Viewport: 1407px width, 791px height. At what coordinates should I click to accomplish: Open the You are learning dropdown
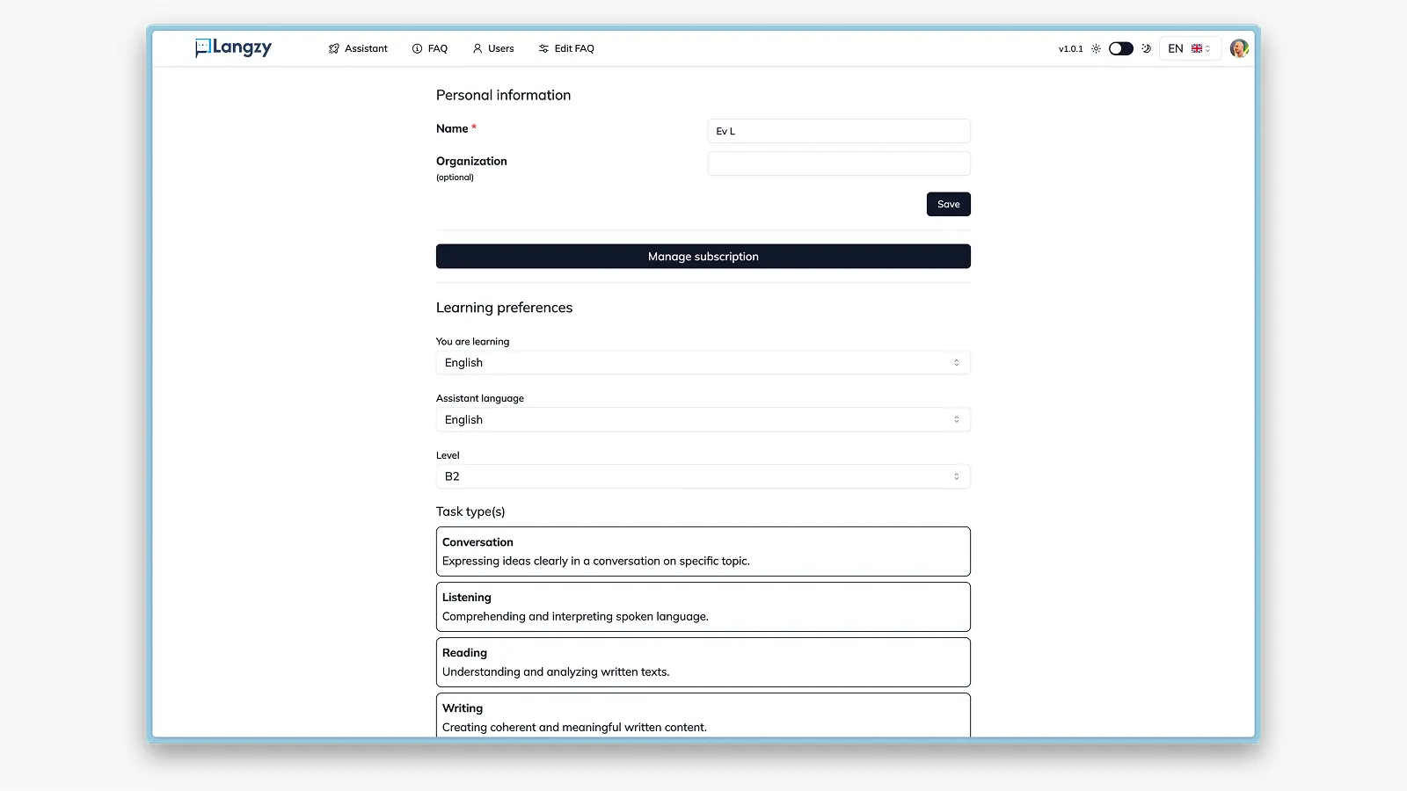click(703, 363)
